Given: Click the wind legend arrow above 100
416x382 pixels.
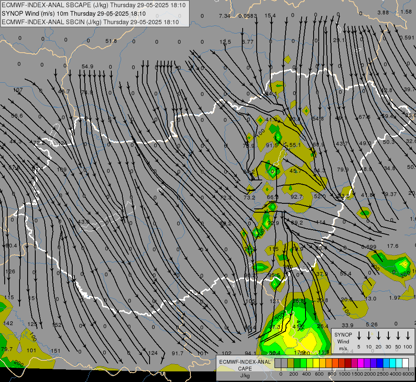Looking at the screenshot, I should [x=408, y=336].
